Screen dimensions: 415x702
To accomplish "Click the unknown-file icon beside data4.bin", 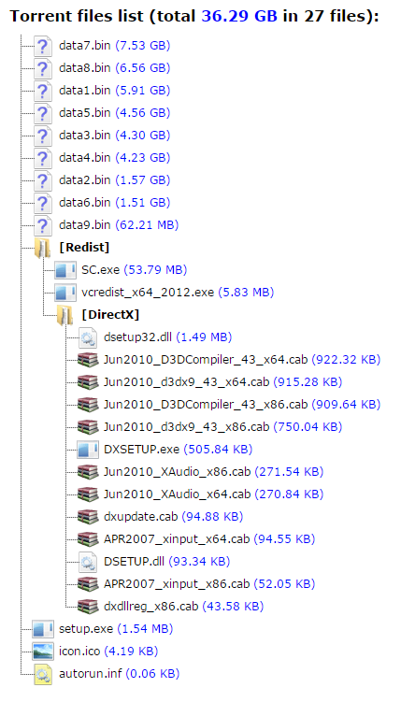I will tap(43, 158).
